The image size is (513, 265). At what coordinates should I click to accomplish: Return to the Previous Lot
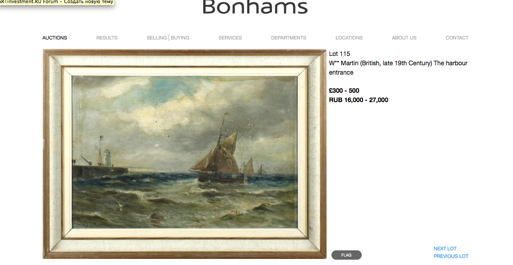pos(450,256)
